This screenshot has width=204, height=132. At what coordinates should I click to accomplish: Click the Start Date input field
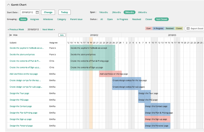[28, 12]
